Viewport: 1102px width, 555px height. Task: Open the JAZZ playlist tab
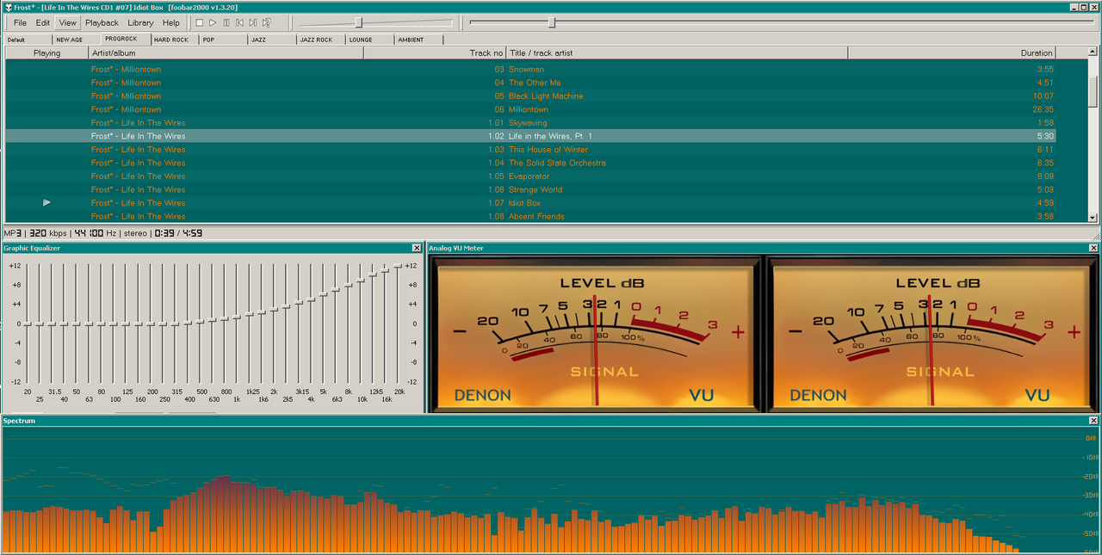click(x=272, y=40)
